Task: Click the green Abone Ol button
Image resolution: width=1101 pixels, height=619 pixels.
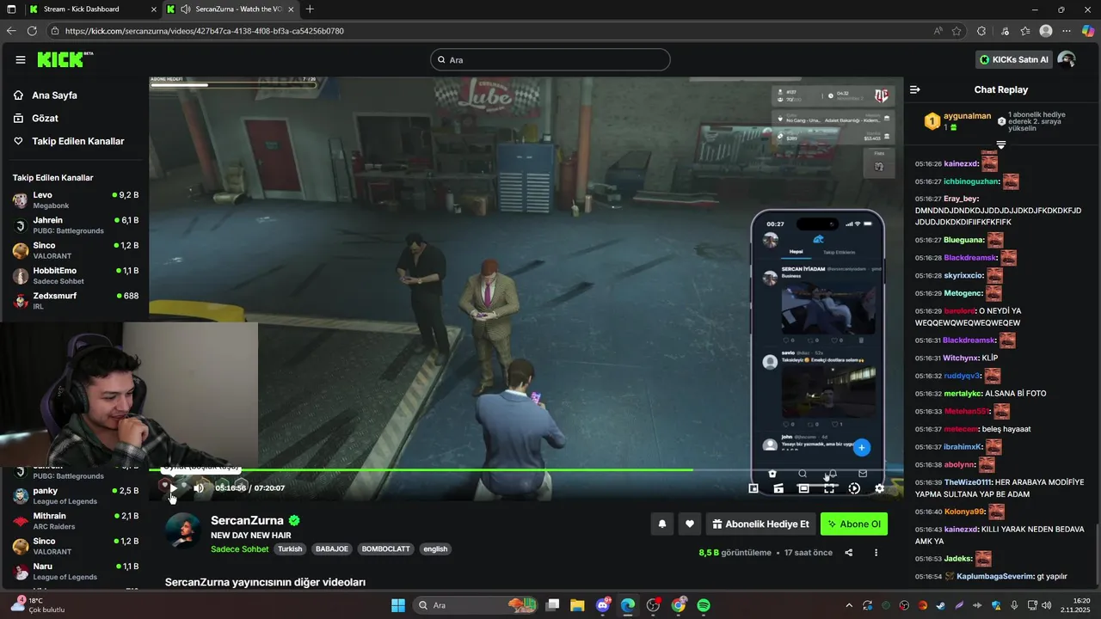Action: [x=854, y=524]
